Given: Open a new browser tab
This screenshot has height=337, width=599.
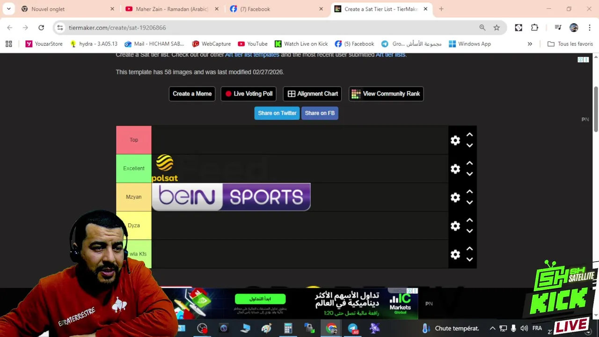Looking at the screenshot, I should pyautogui.click(x=441, y=9).
